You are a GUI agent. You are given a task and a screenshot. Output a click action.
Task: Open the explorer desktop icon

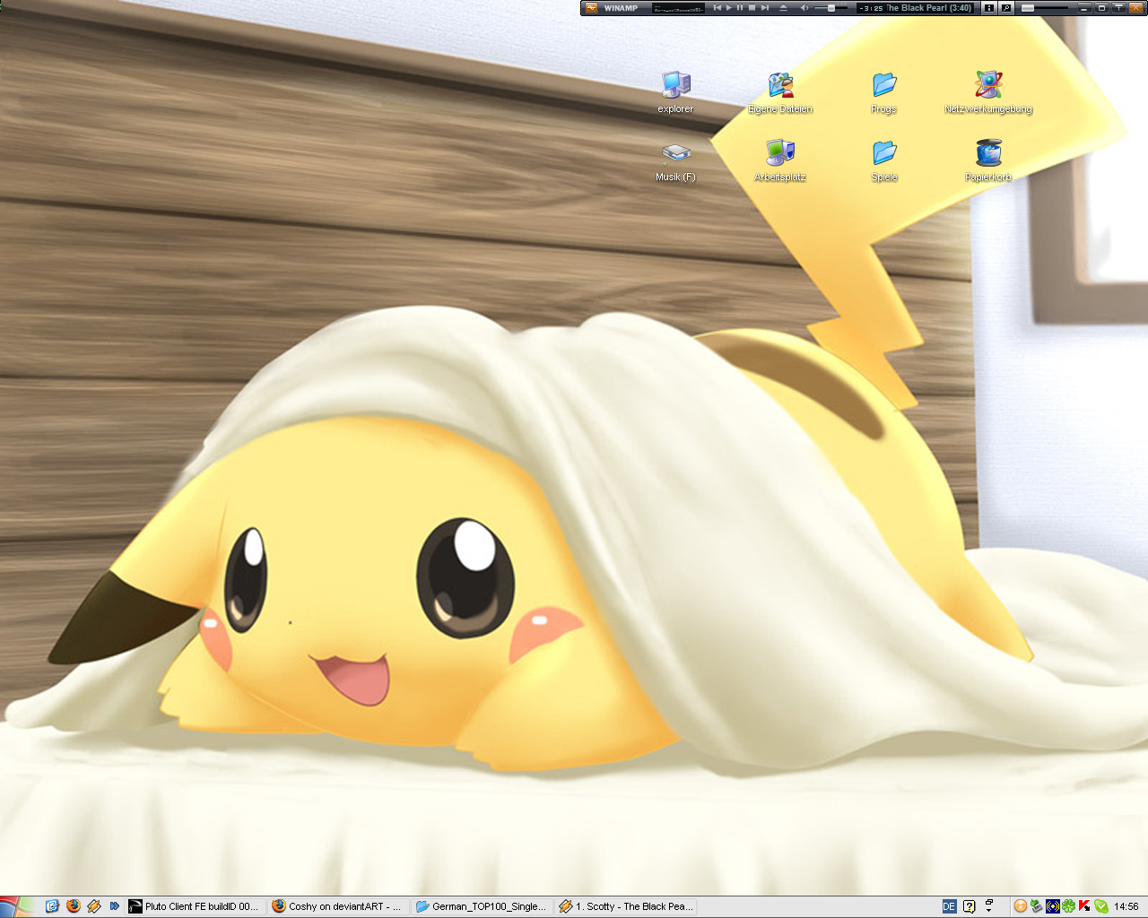point(675,92)
